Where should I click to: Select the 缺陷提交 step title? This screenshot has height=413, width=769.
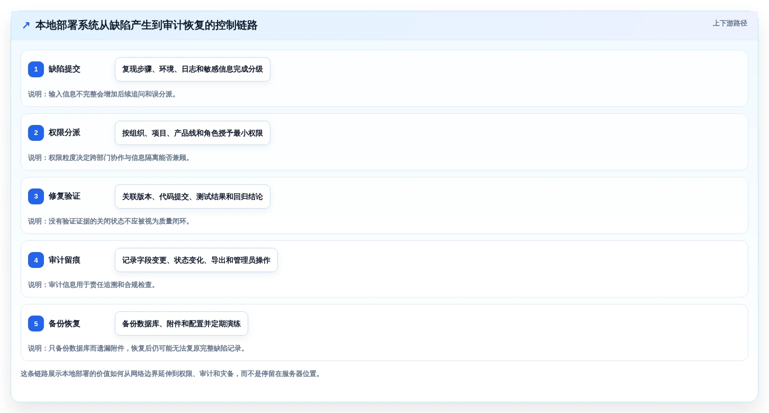point(65,69)
